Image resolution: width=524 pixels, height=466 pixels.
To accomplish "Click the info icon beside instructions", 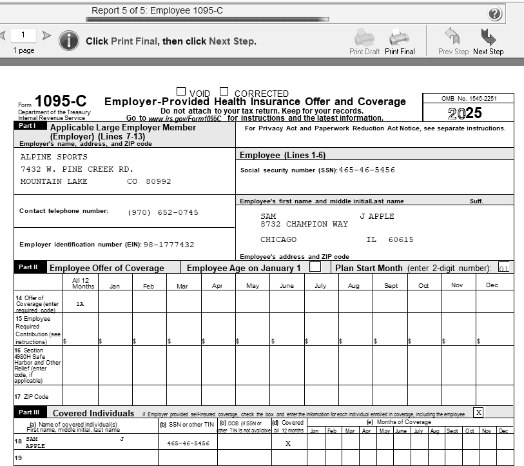I will click(68, 41).
